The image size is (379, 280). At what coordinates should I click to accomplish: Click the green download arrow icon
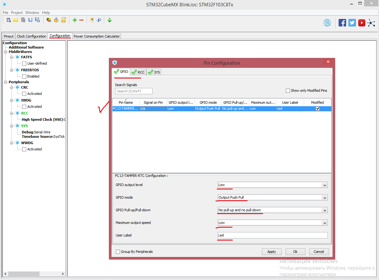110,20
